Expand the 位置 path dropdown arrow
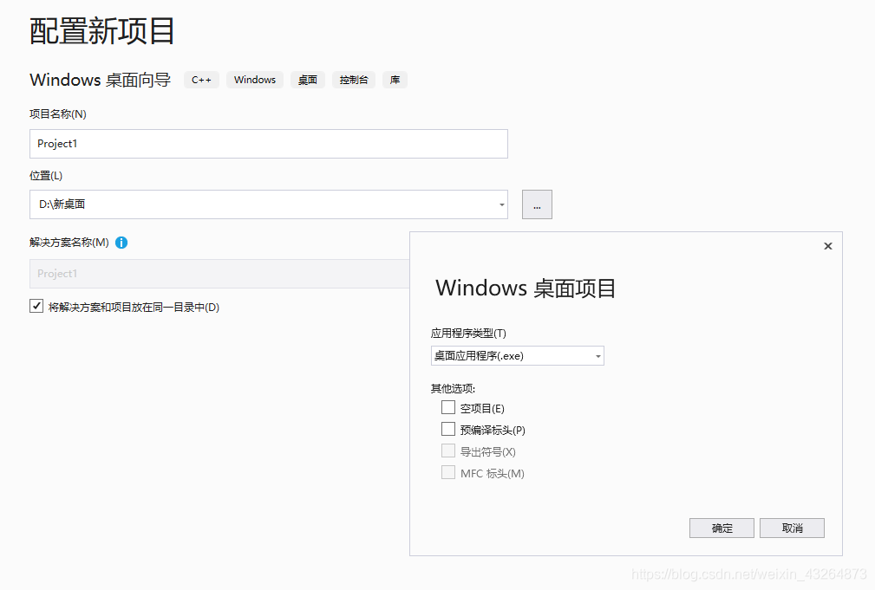 pyautogui.click(x=502, y=204)
